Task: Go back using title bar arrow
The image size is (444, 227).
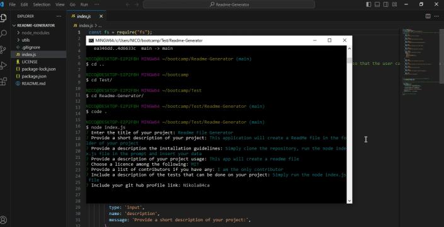Action: 128,4
